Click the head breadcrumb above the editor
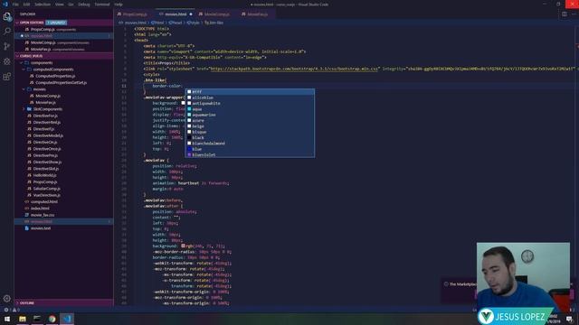The height and width of the screenshot is (325, 579). pos(176,23)
